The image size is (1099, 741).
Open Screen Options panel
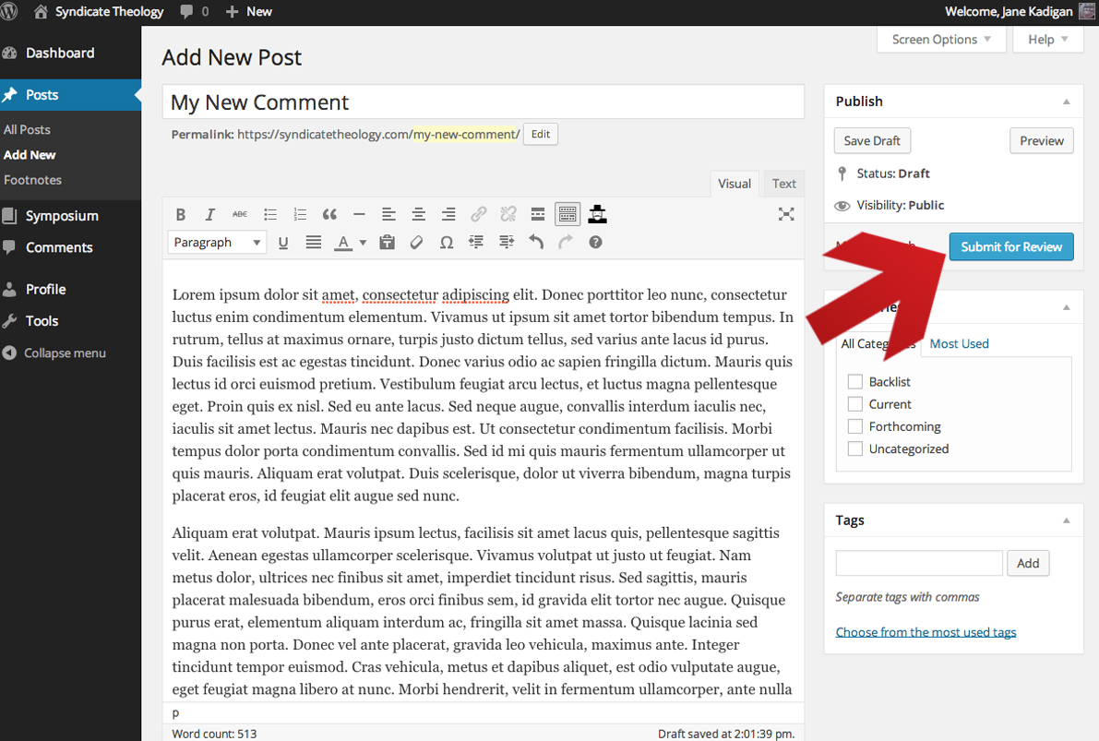(941, 40)
